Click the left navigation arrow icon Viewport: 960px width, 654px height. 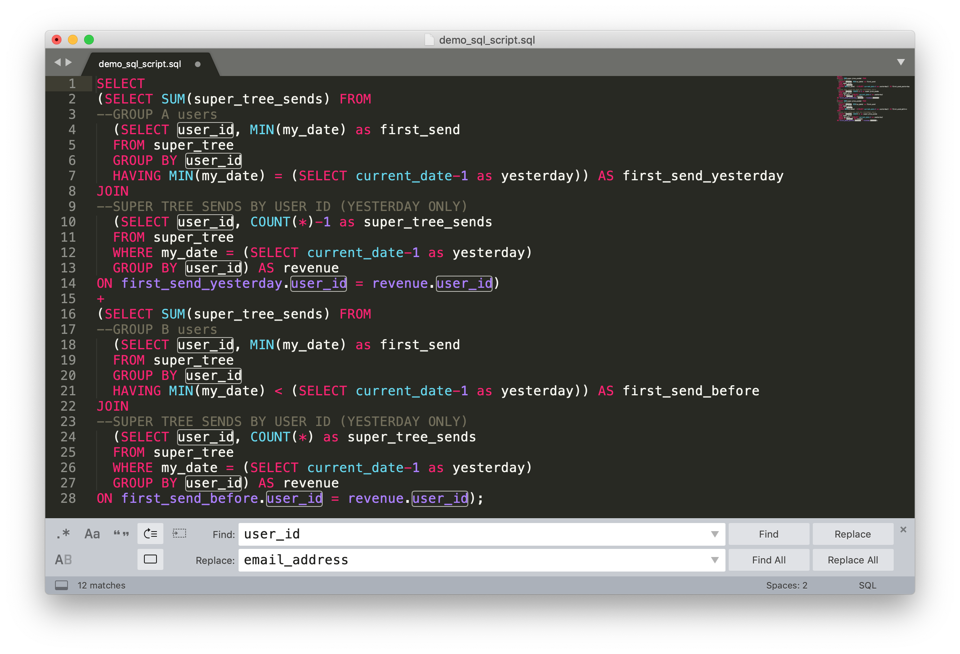(58, 64)
